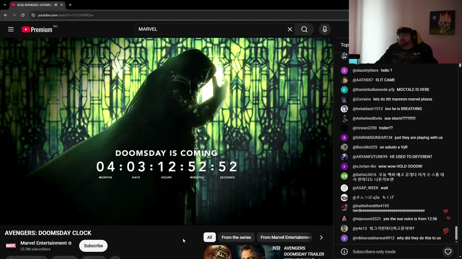The height and width of the screenshot is (259, 462).
Task: Click username @きんつば-q3x in chat
Action: (x=366, y=197)
